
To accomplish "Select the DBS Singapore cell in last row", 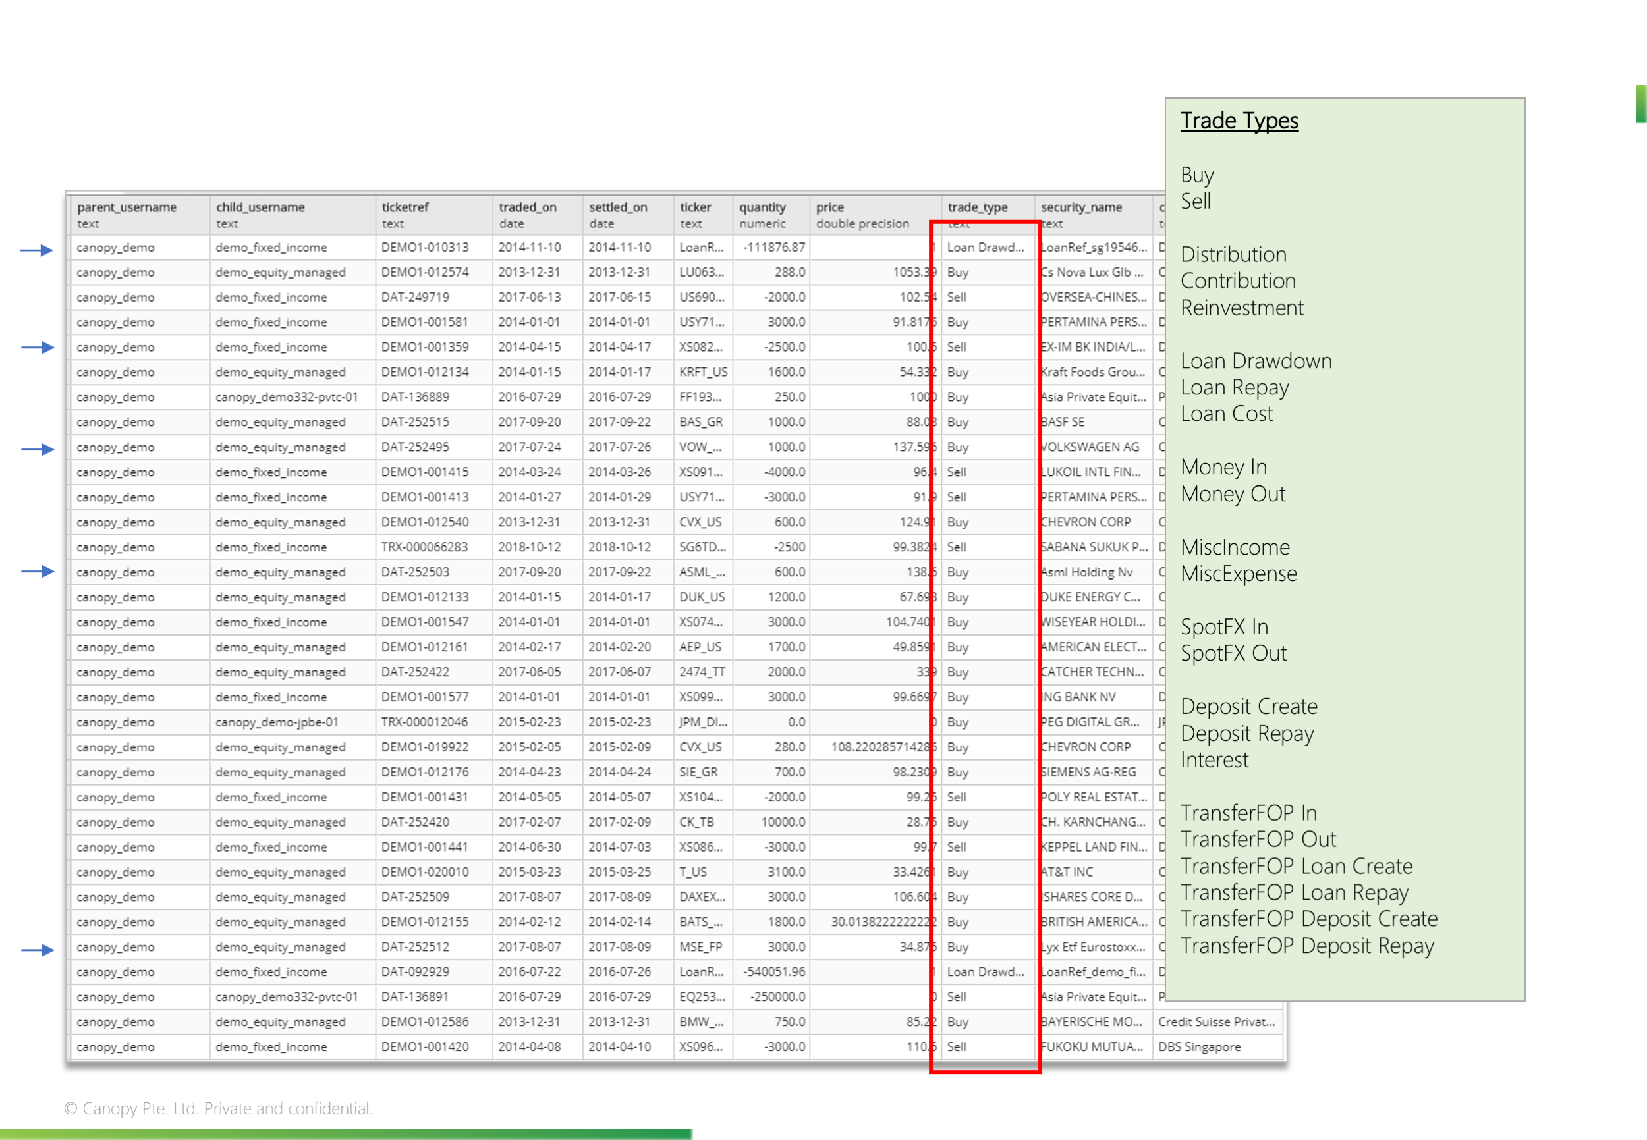I will (1199, 1047).
